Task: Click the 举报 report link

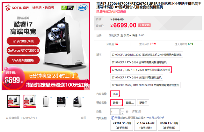Action: 83,118
